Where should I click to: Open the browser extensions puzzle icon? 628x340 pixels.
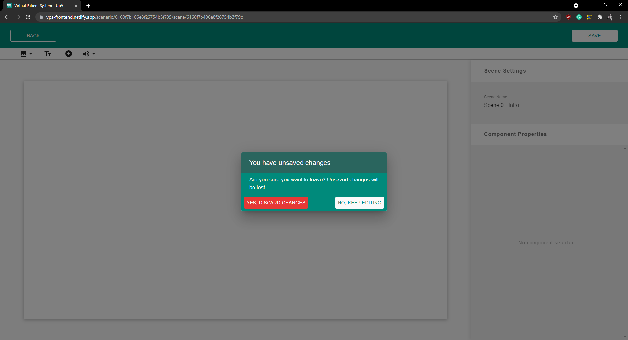[x=600, y=17]
